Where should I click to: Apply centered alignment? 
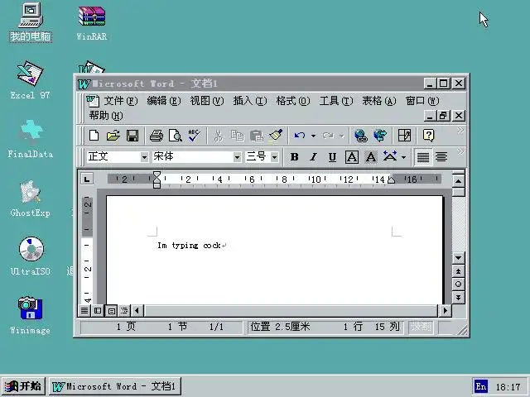(441, 157)
